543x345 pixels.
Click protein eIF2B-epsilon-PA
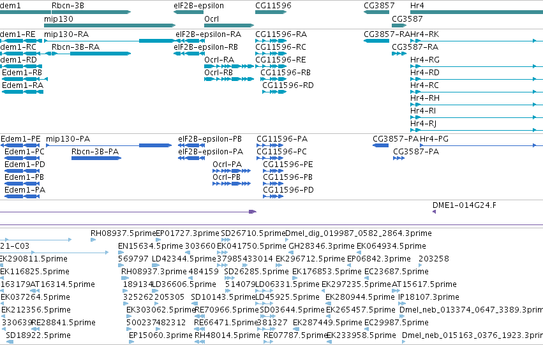click(x=211, y=152)
